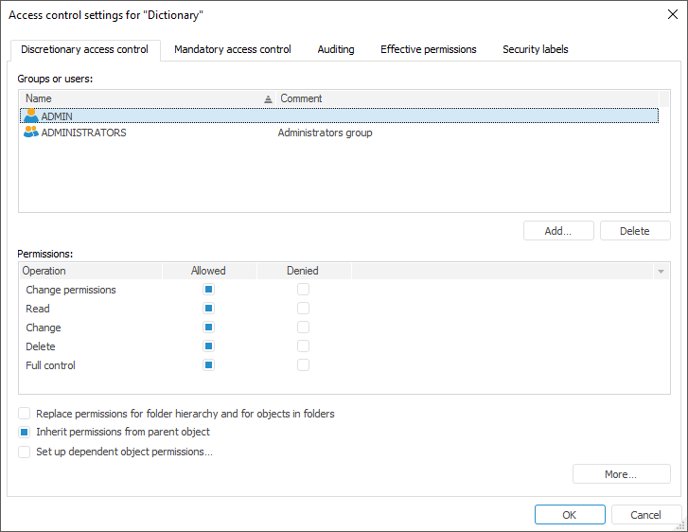Click the Add... button
Image resolution: width=688 pixels, height=532 pixels.
coord(558,231)
